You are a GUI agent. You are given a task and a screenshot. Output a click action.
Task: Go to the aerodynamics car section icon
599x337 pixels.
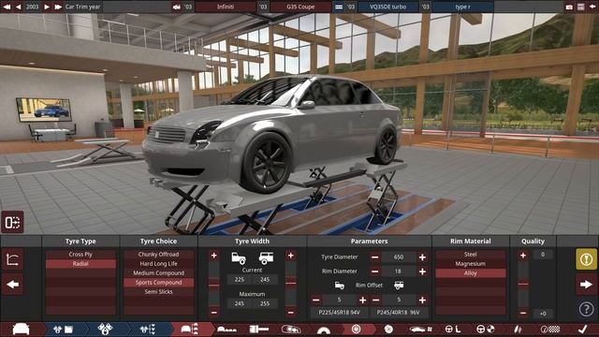[x=420, y=329]
